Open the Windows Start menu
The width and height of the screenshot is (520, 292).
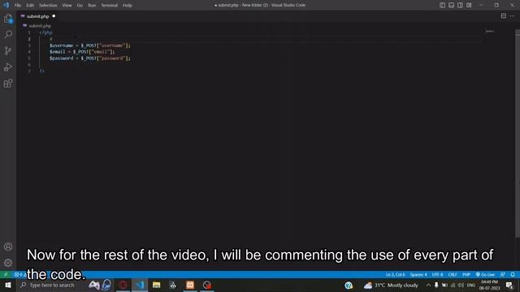click(8, 285)
